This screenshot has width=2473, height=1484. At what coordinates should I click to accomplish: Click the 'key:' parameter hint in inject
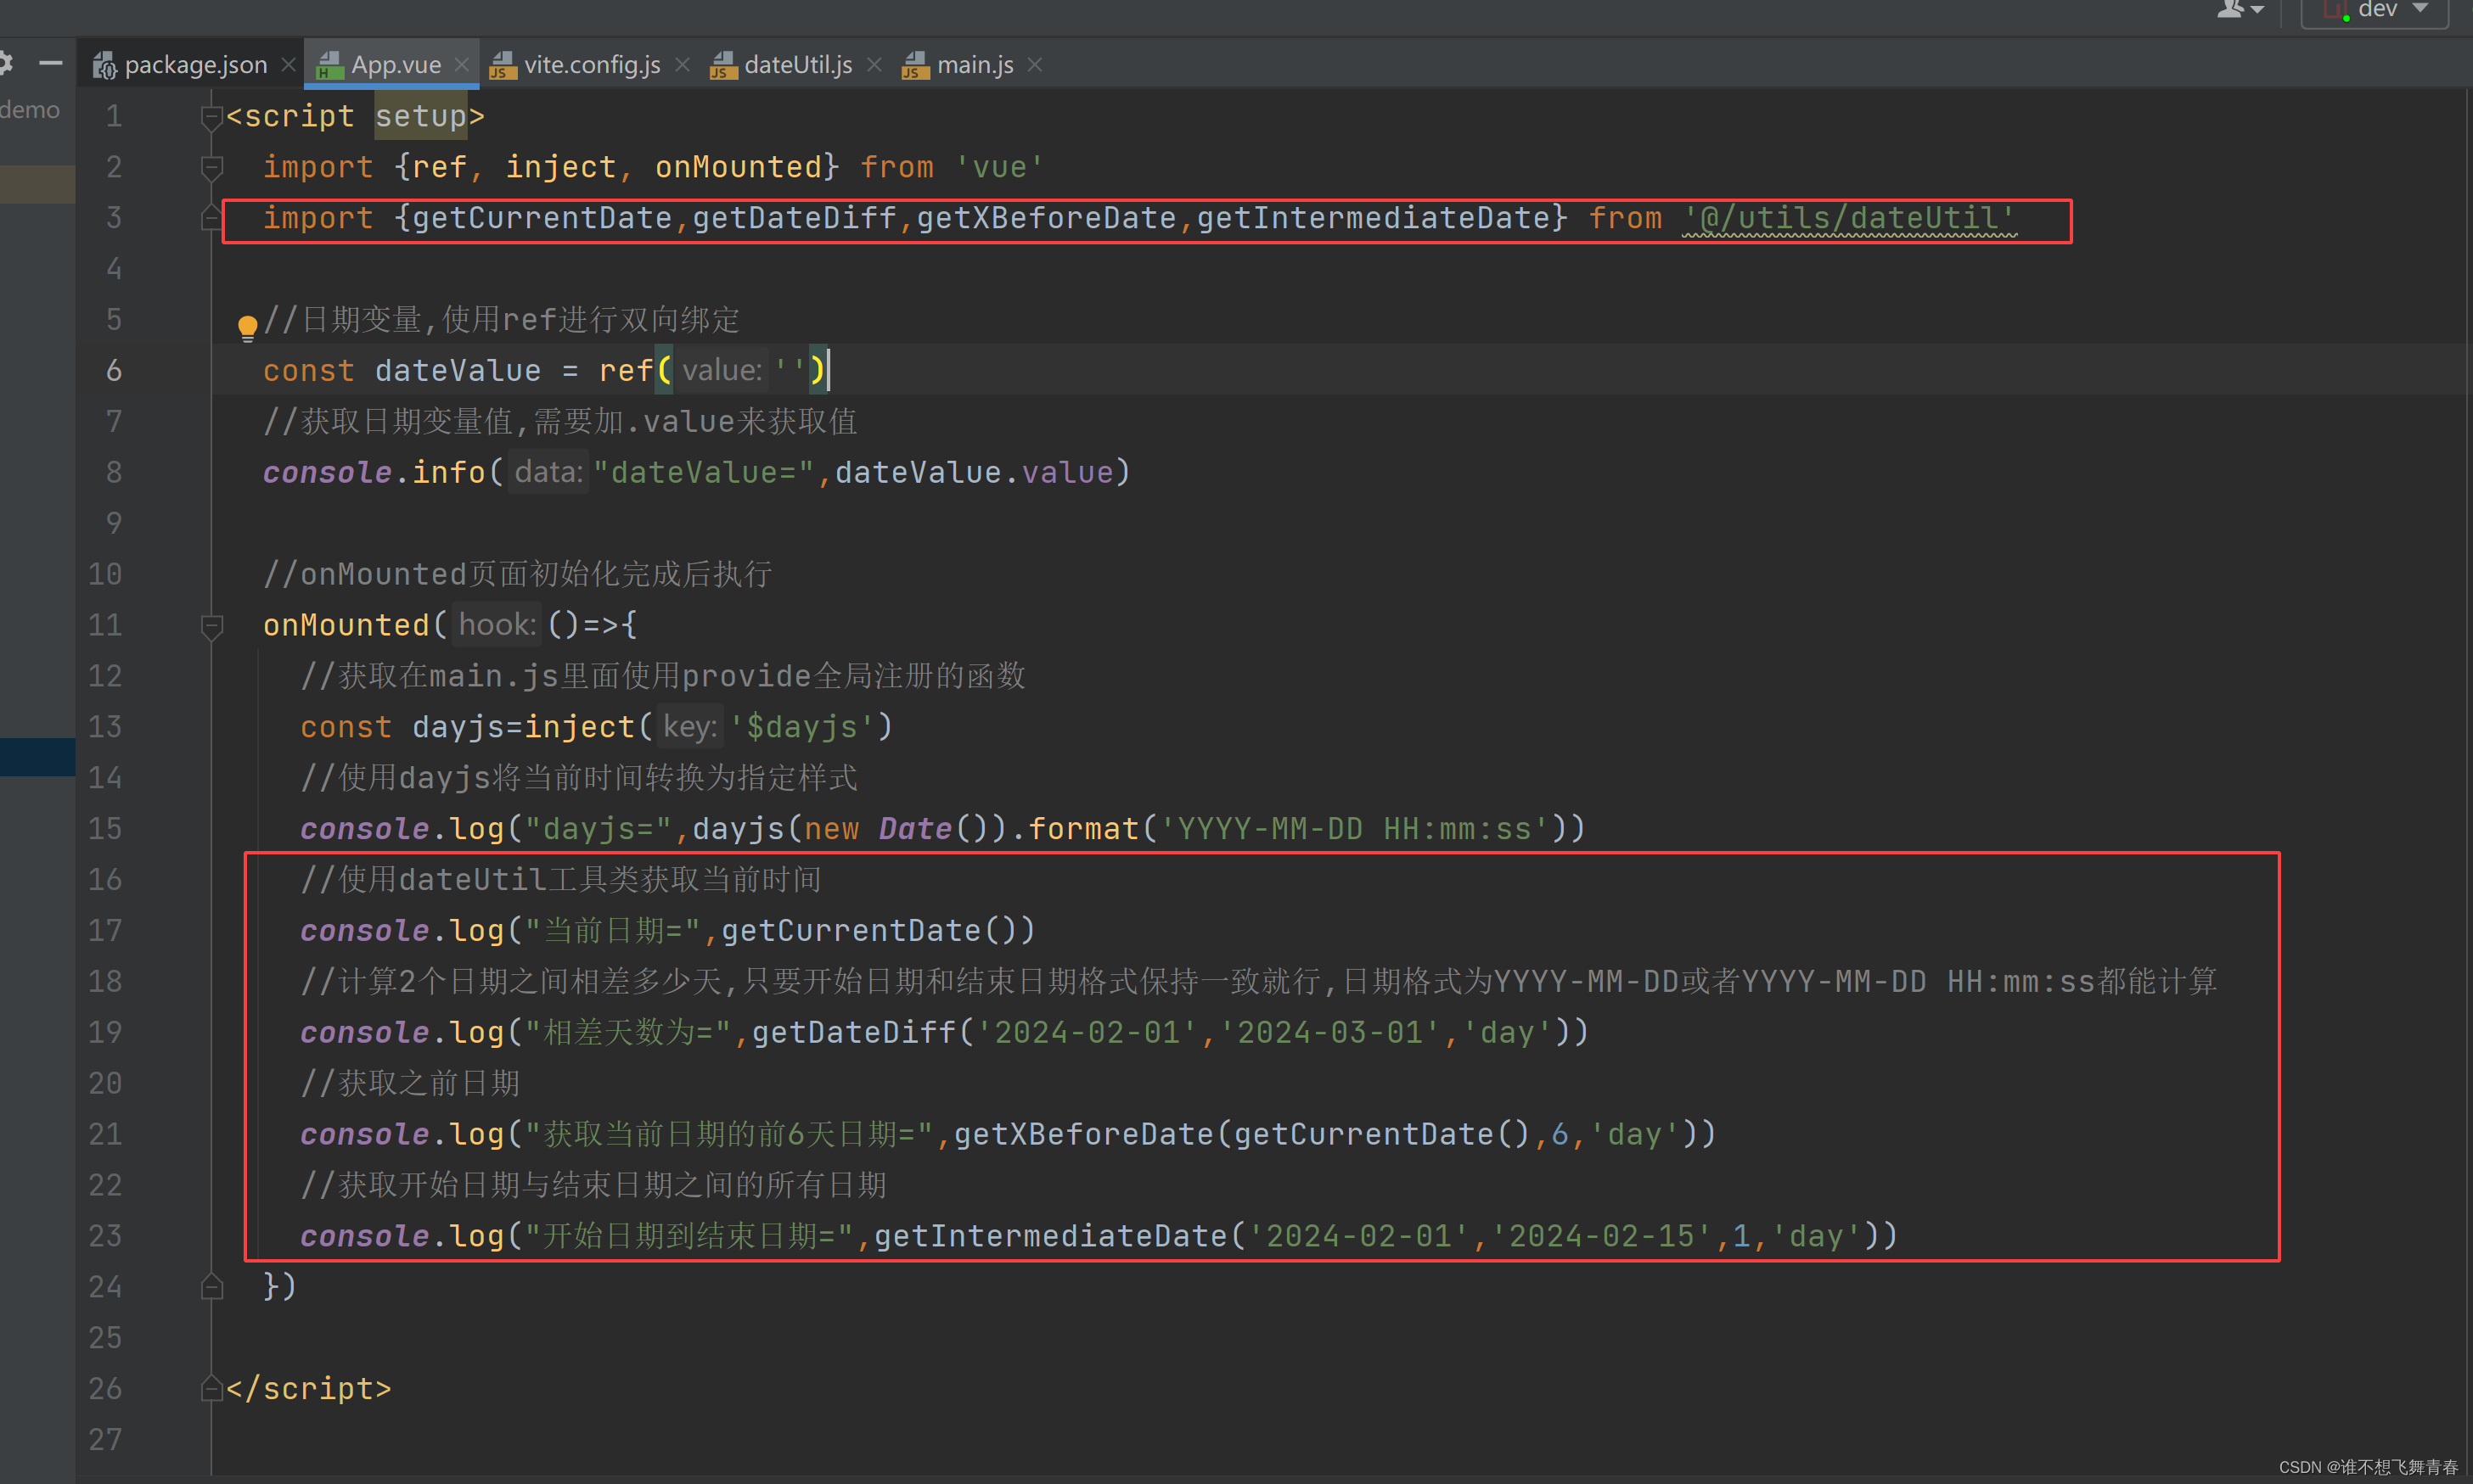(689, 727)
